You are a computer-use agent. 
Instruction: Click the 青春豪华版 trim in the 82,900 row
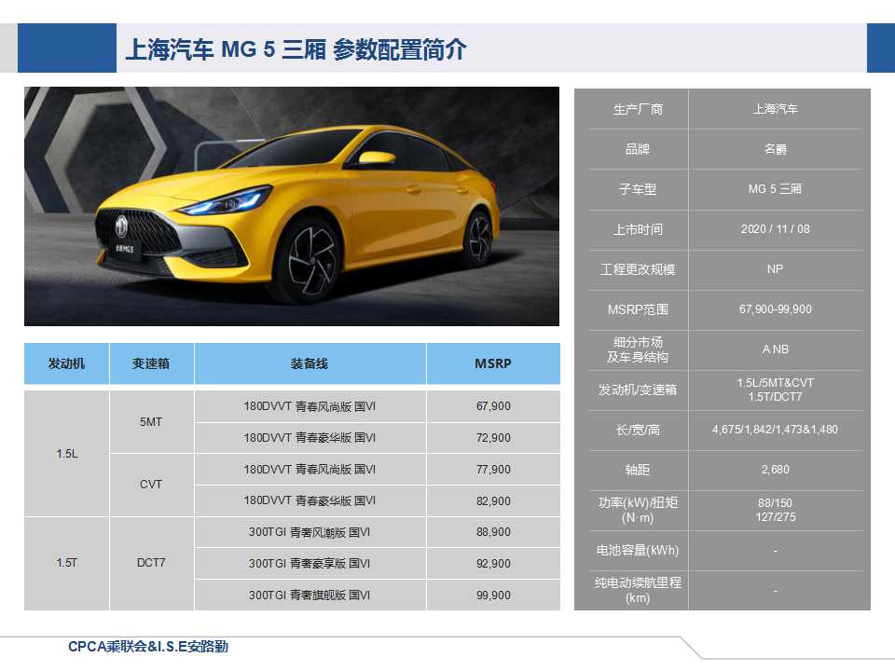310,501
